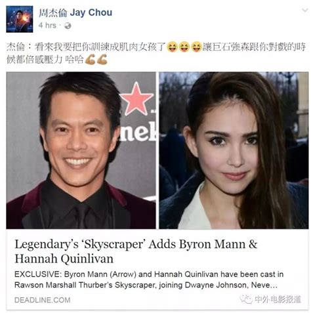Open the DEADLINE.COM source link

pyautogui.click(x=43, y=300)
